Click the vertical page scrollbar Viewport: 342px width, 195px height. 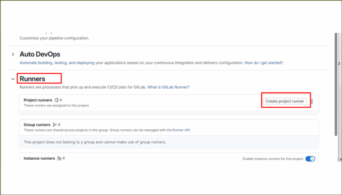(x=336, y=84)
